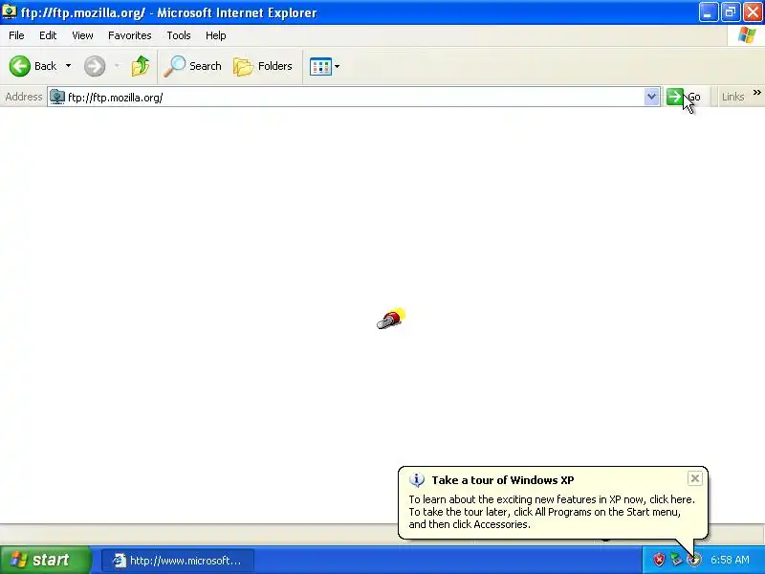Click the Take a tour balloon text
The image size is (765, 574).
552,512
